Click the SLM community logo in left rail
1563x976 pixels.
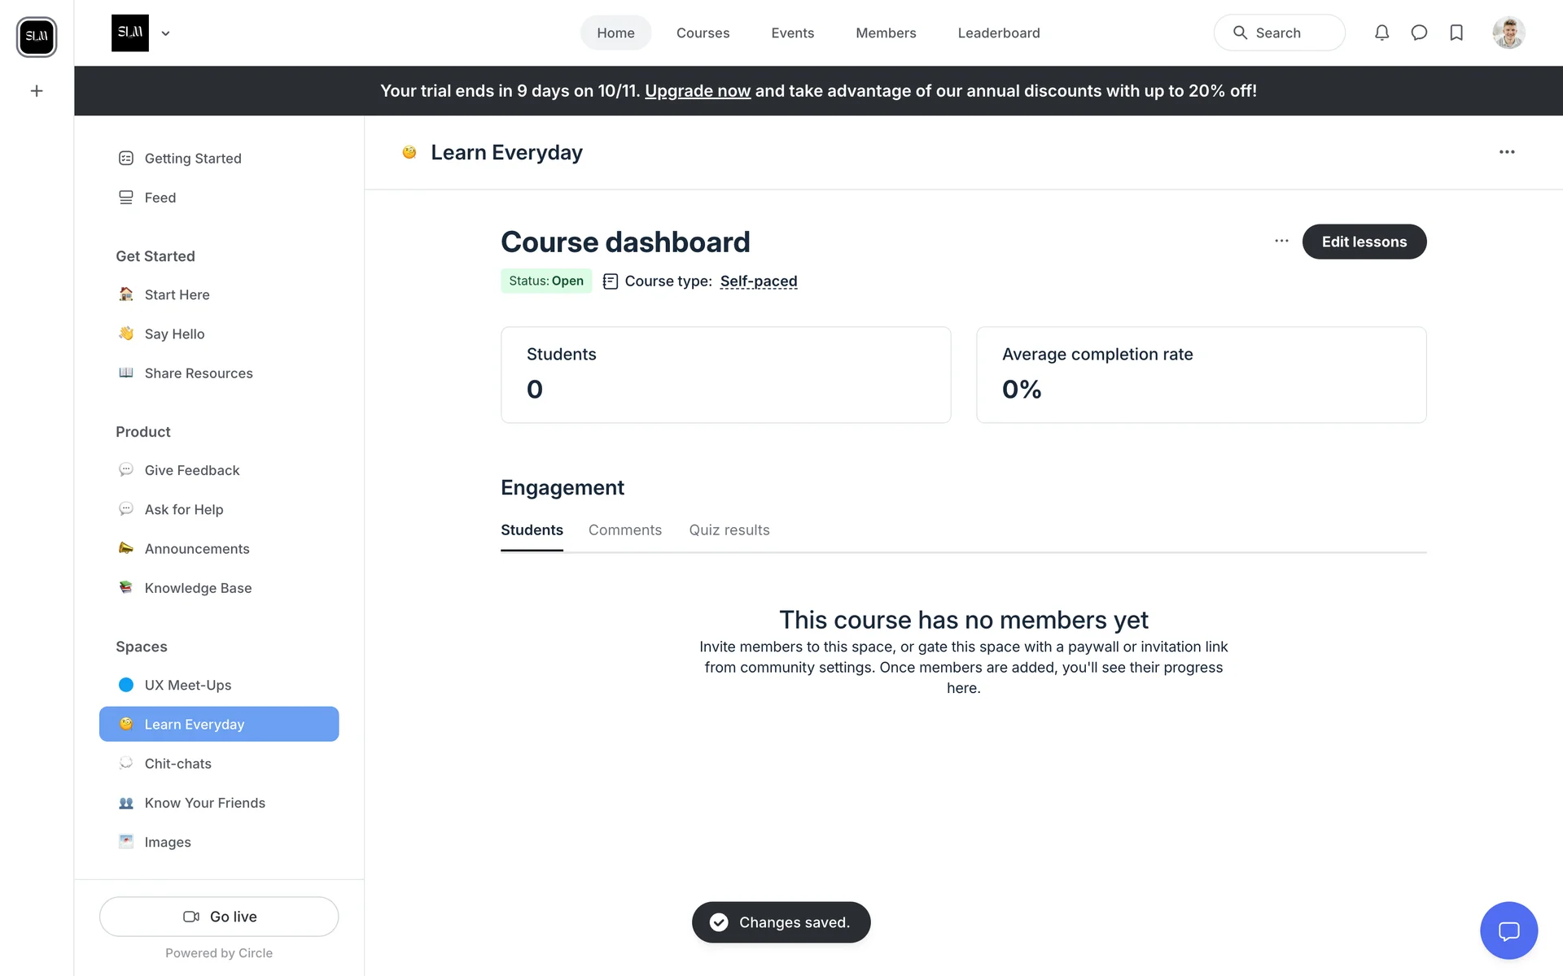pos(37,37)
